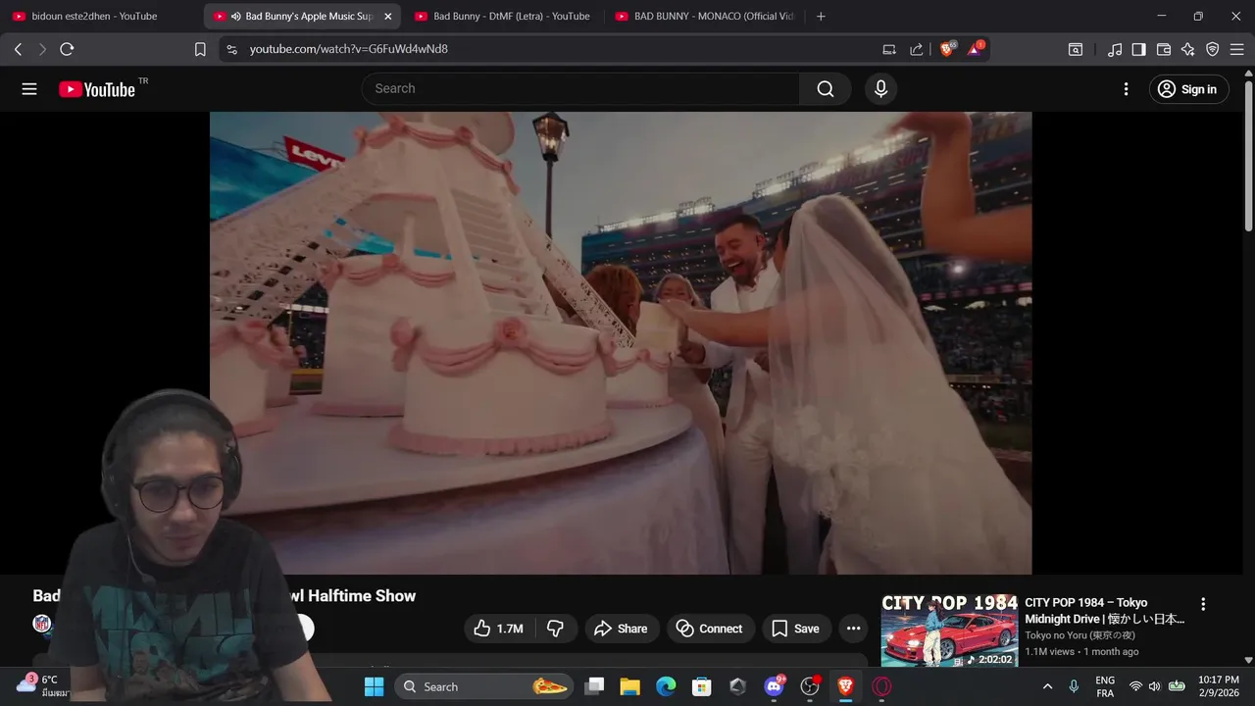The width and height of the screenshot is (1255, 706).
Task: Open tab search toolbar icon
Action: (1076, 49)
